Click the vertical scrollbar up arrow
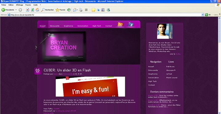The width and height of the screenshot is (221, 114). pyautogui.click(x=219, y=18)
